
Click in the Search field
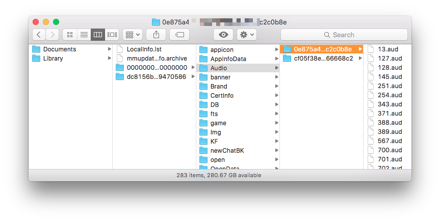click(344, 35)
